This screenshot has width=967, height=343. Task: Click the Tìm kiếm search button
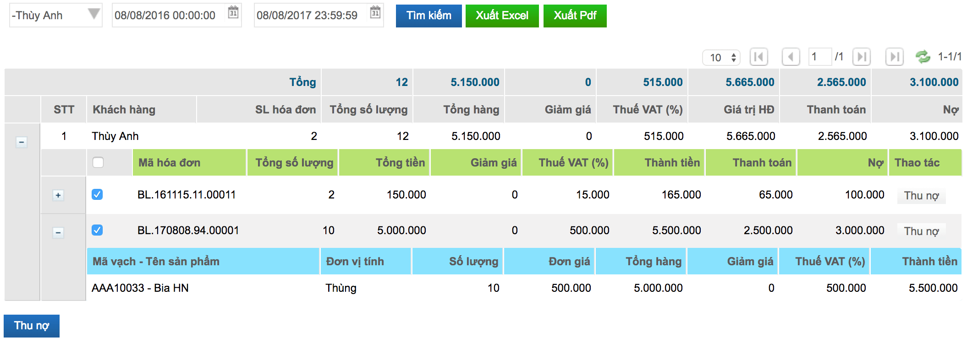429,16
